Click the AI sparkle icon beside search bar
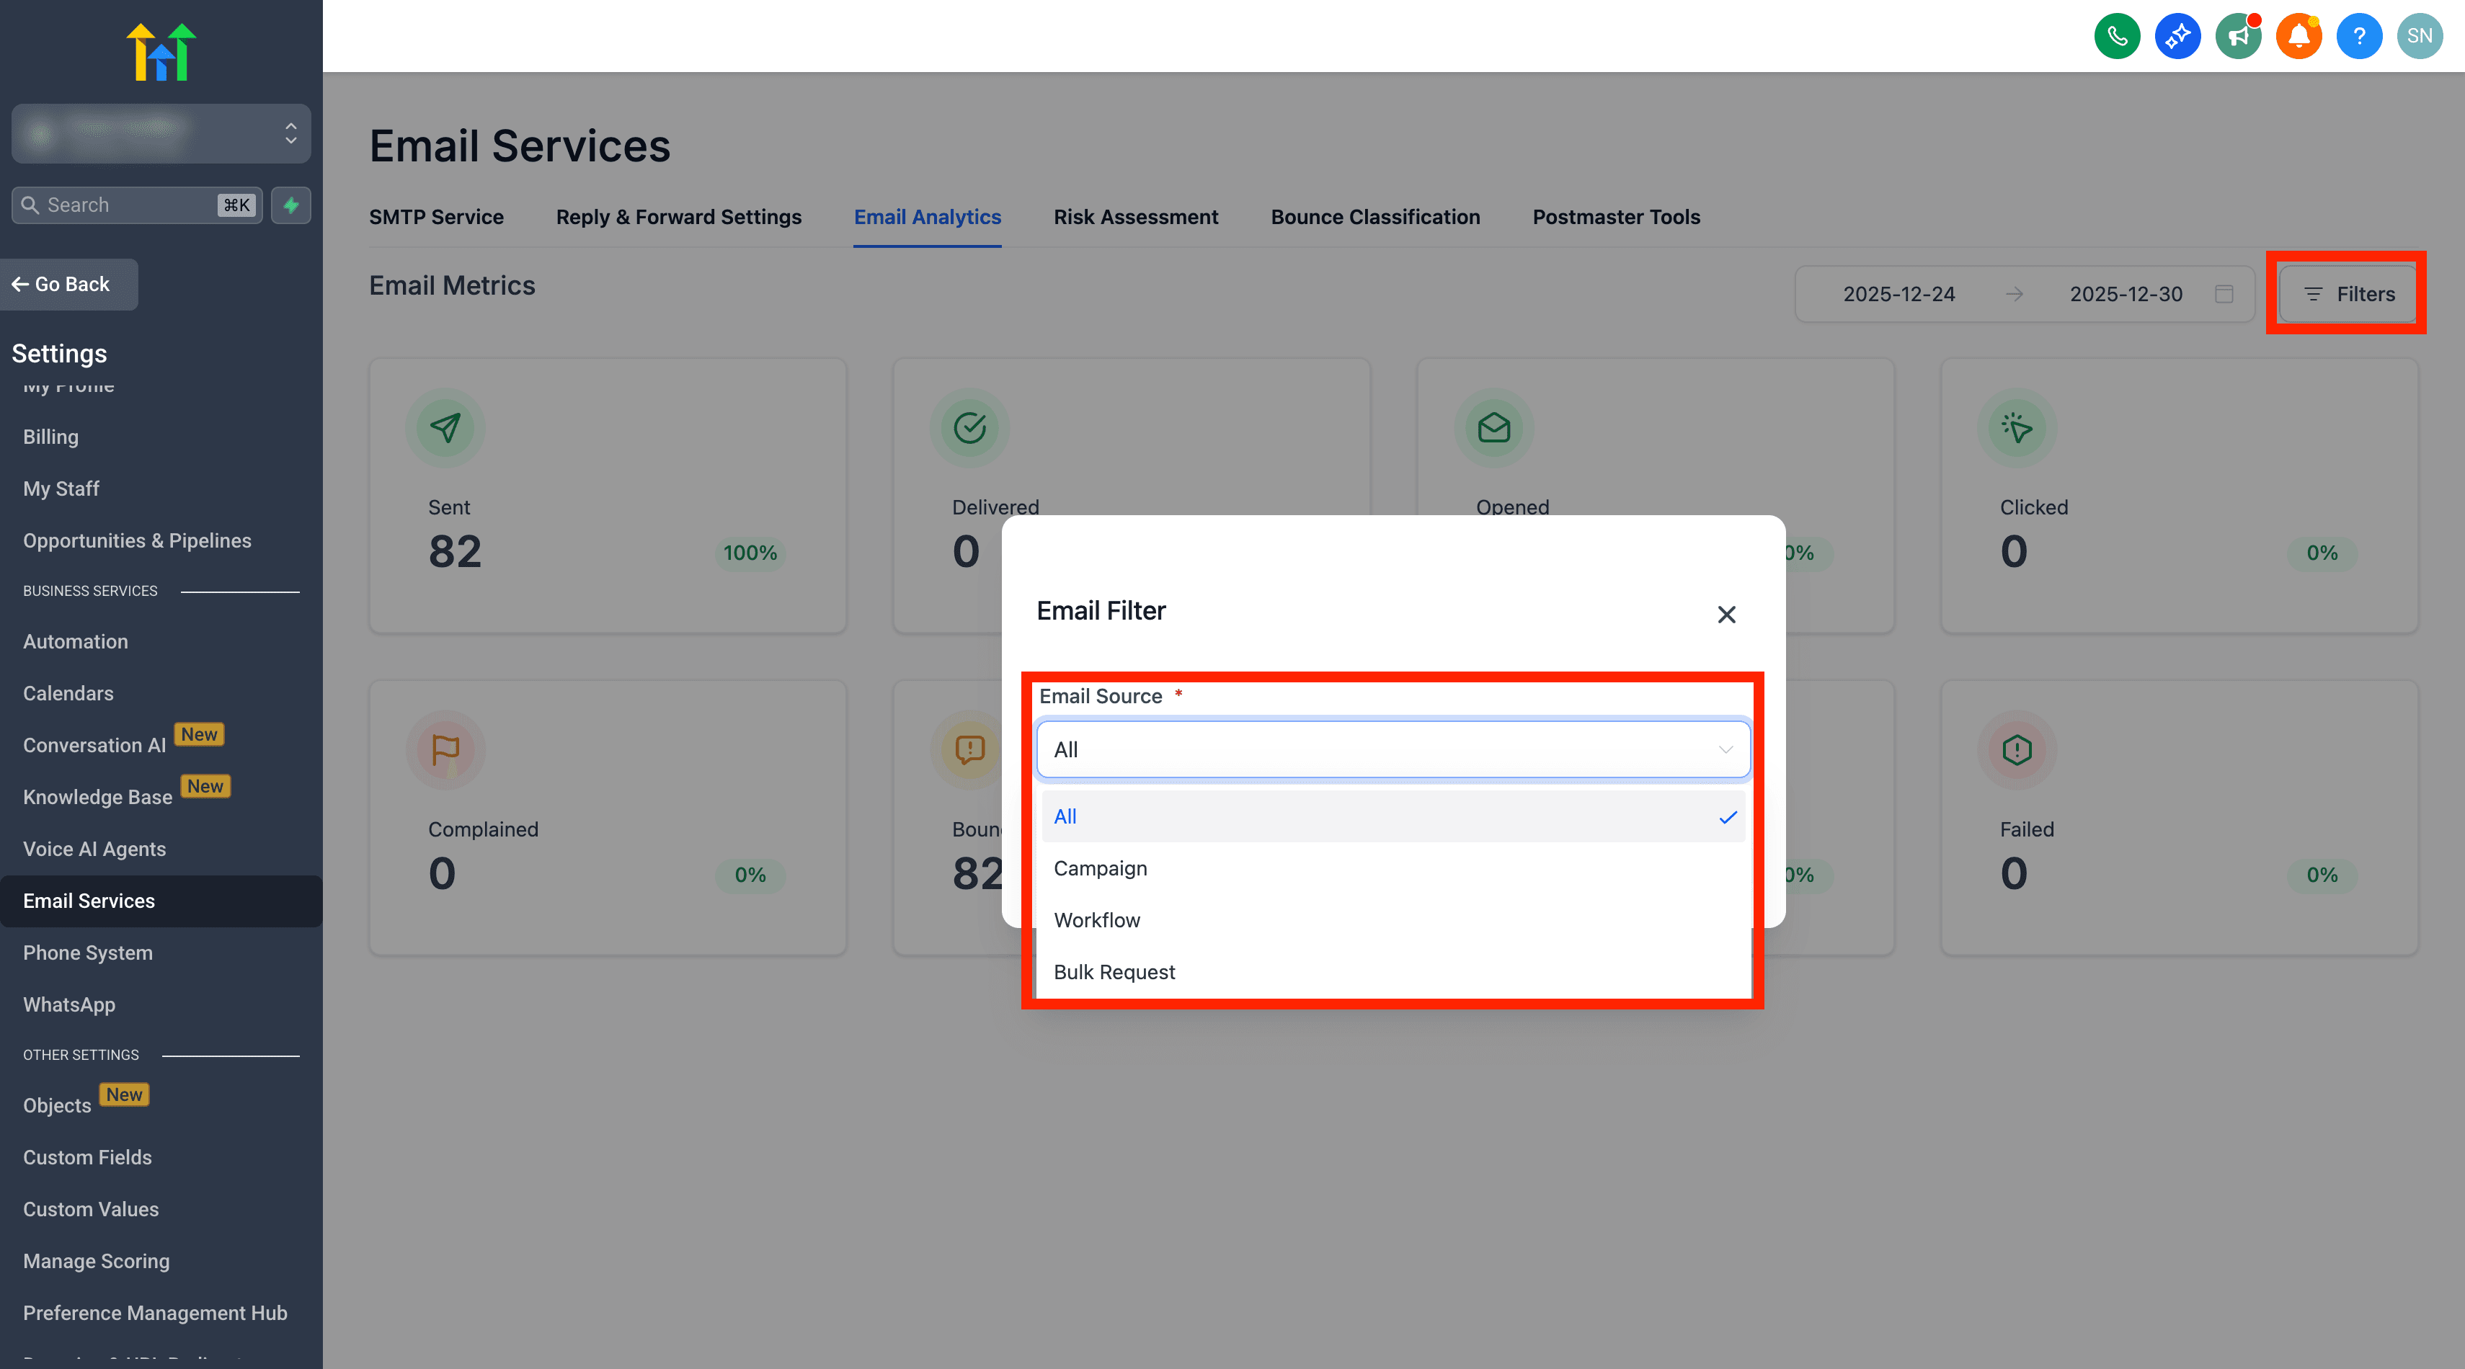Viewport: 2465px width, 1369px height. pos(291,205)
